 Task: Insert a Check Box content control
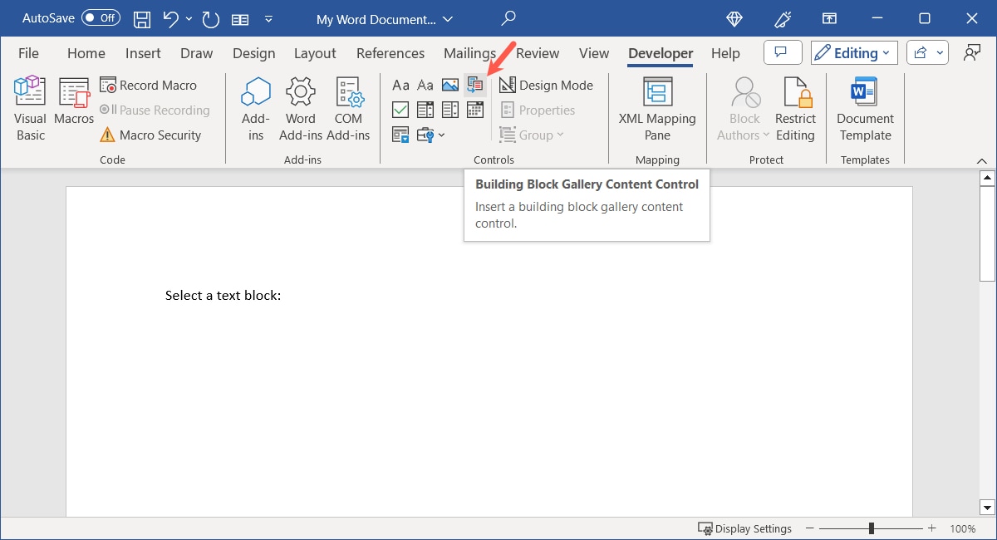pyautogui.click(x=400, y=109)
